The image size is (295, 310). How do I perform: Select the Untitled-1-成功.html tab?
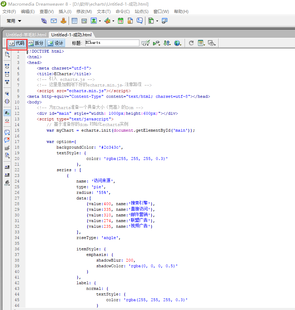coord(71,35)
